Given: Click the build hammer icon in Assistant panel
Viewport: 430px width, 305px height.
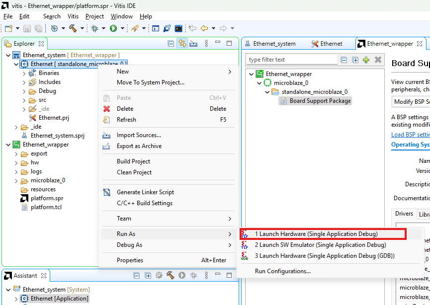Looking at the screenshot, I should tap(170, 275).
